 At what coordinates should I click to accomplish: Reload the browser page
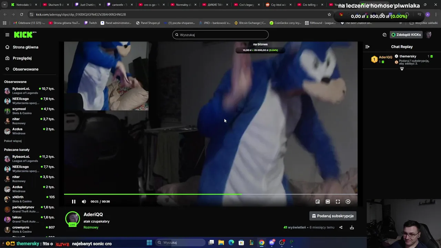click(21, 14)
